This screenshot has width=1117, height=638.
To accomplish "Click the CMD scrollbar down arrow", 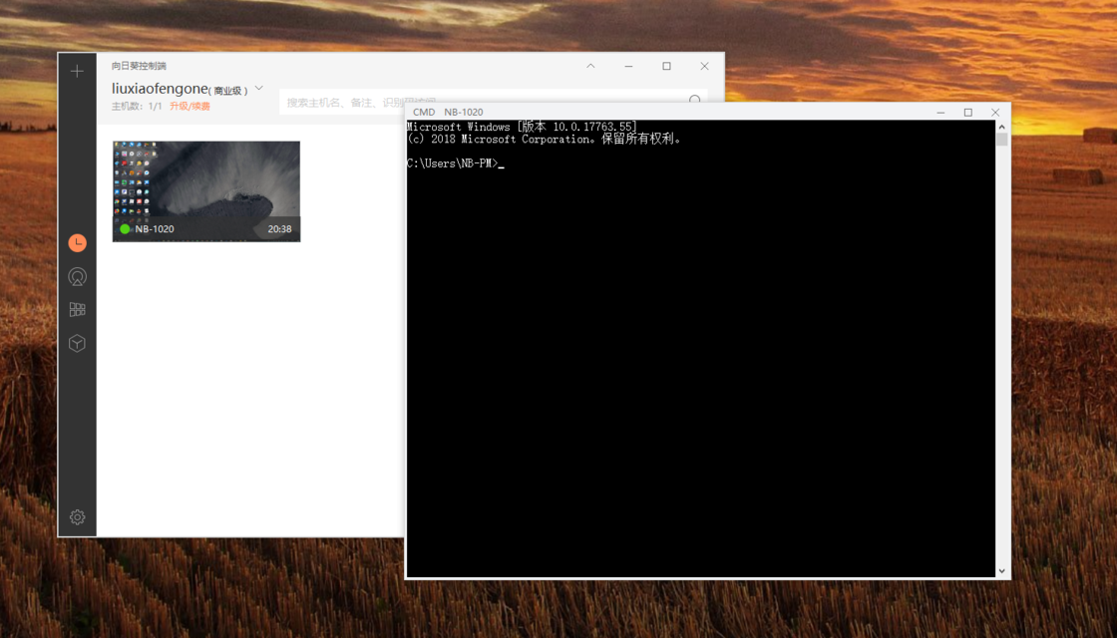I will tap(1001, 570).
